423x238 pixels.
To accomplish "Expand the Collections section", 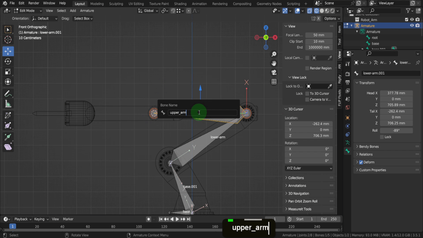I will (x=296, y=178).
